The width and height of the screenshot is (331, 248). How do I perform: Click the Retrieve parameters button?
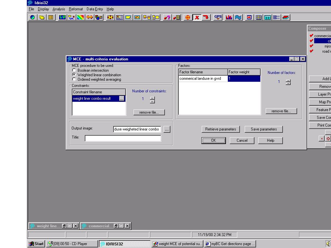point(220,129)
